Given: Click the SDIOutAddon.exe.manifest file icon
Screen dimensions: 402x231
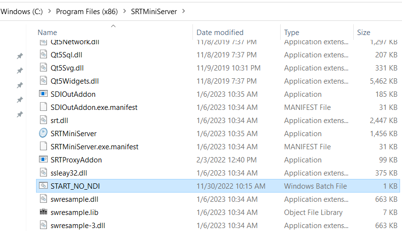Looking at the screenshot, I should pyautogui.click(x=43, y=107).
